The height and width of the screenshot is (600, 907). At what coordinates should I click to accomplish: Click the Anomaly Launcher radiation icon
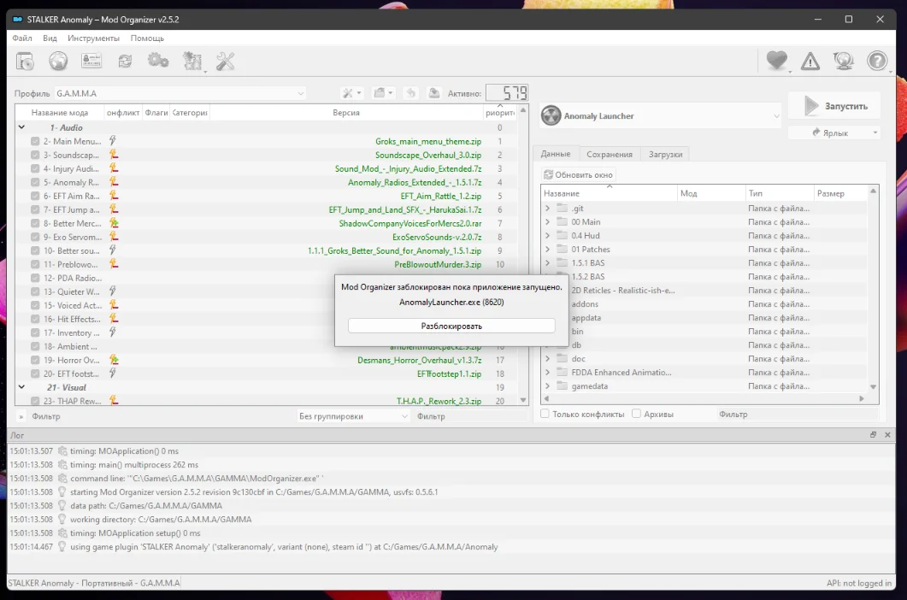(551, 115)
